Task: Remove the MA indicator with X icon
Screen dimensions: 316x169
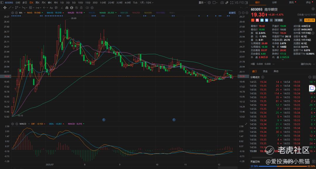Action: (16, 13)
